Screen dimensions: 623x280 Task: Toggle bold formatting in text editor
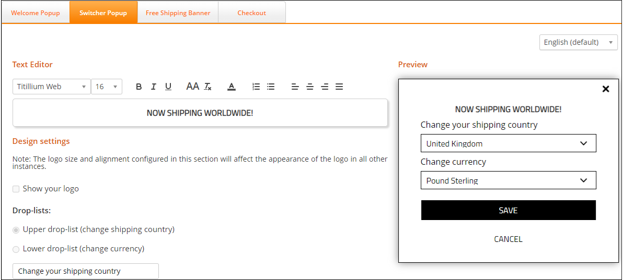(x=139, y=87)
